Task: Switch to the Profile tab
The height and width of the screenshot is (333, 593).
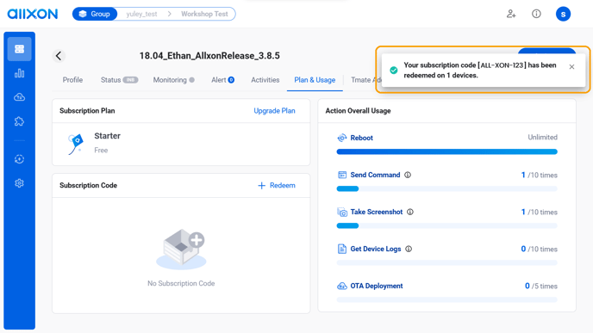Action: (72, 80)
